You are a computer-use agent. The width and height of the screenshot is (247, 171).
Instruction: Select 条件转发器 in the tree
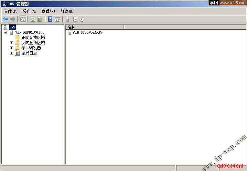coord(31,48)
